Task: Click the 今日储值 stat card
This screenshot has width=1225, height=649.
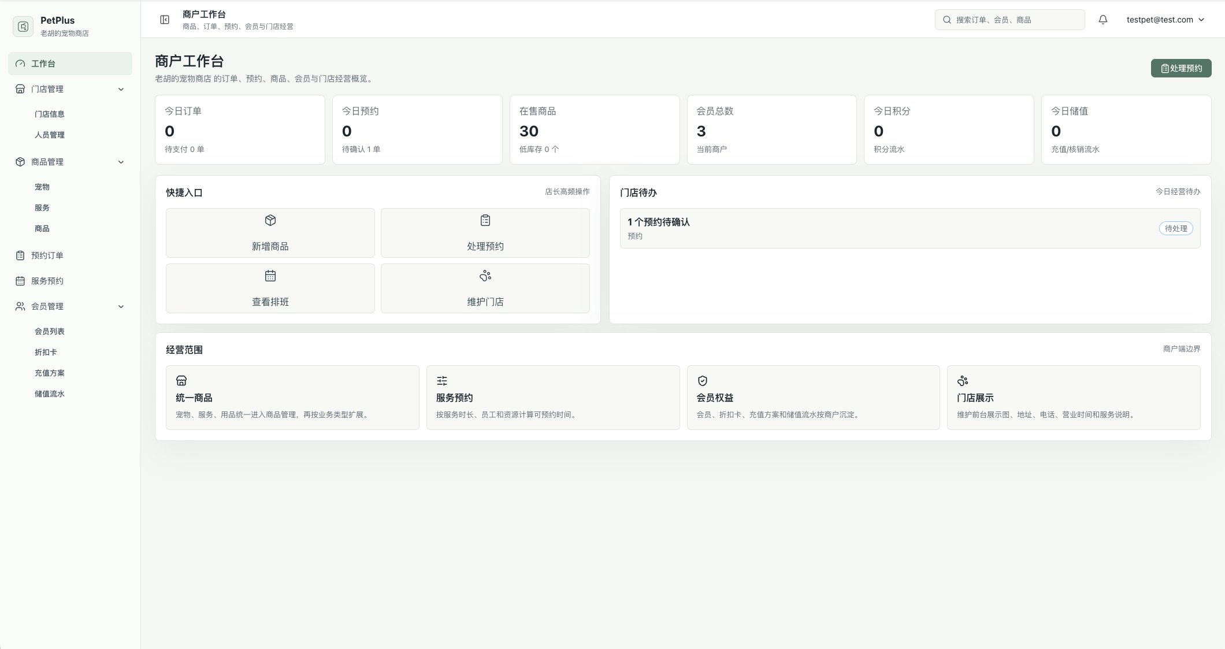Action: 1126,130
